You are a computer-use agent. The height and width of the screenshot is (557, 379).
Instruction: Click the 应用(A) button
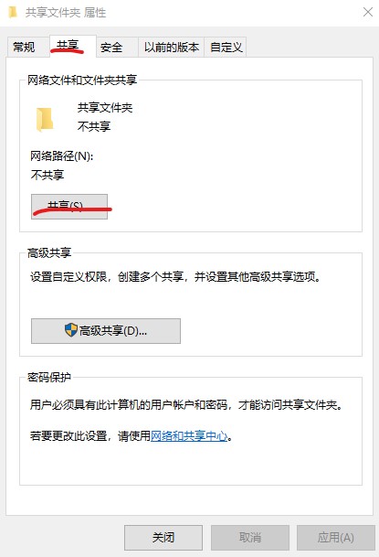coord(335,538)
